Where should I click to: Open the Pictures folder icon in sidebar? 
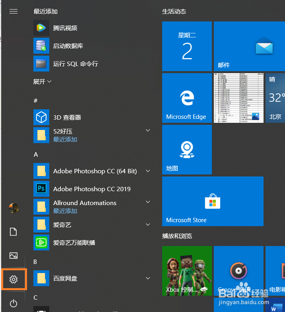tap(14, 256)
